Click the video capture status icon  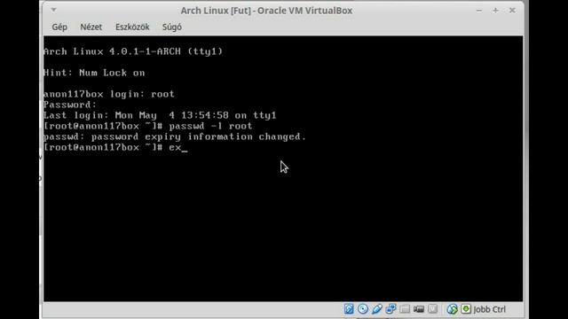pyautogui.click(x=419, y=309)
